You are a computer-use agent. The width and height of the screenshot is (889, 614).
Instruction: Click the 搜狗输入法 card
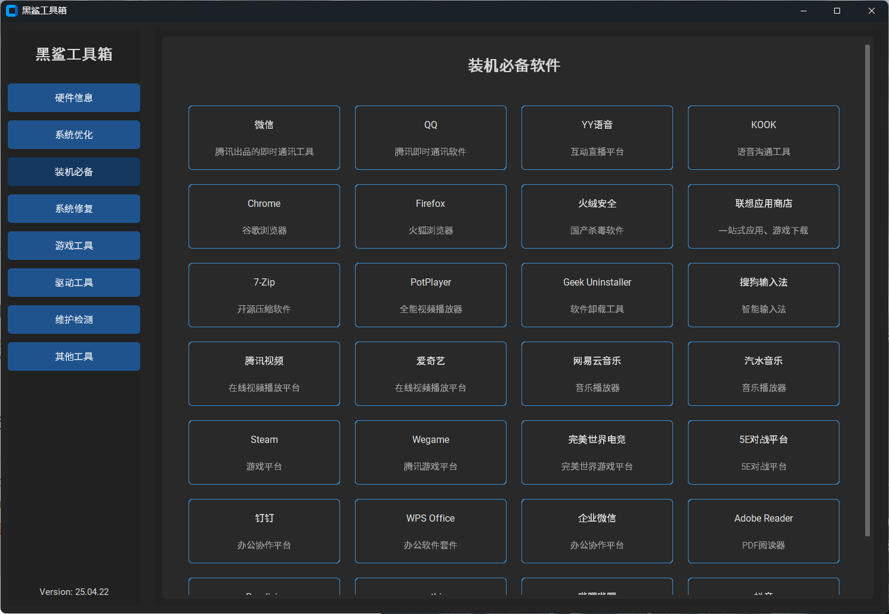pyautogui.click(x=764, y=295)
